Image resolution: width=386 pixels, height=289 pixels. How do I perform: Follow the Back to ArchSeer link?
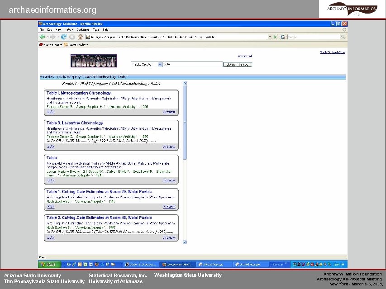[332, 52]
